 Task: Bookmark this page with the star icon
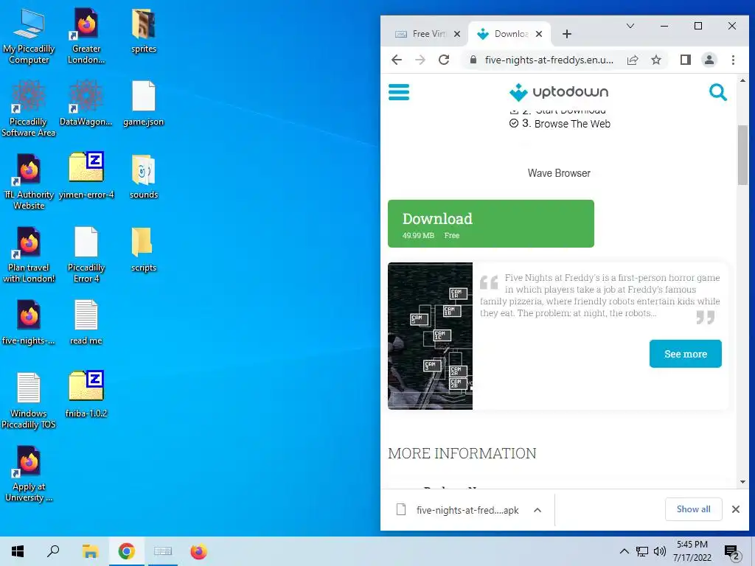pyautogui.click(x=655, y=60)
